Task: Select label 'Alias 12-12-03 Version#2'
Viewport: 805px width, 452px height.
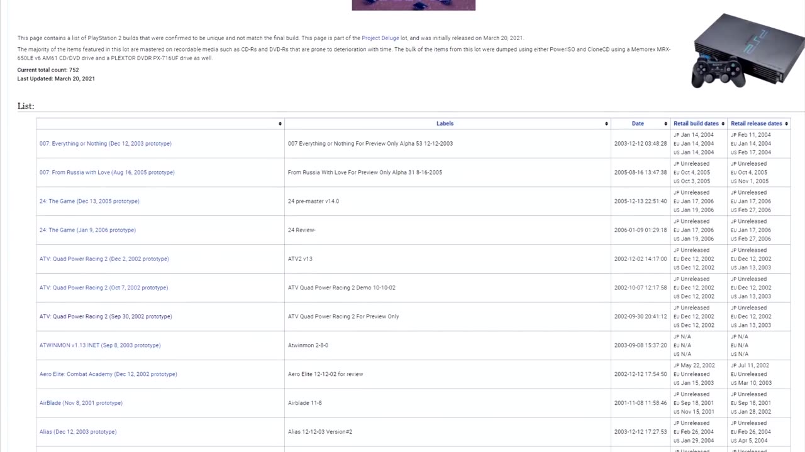Action: pos(320,432)
